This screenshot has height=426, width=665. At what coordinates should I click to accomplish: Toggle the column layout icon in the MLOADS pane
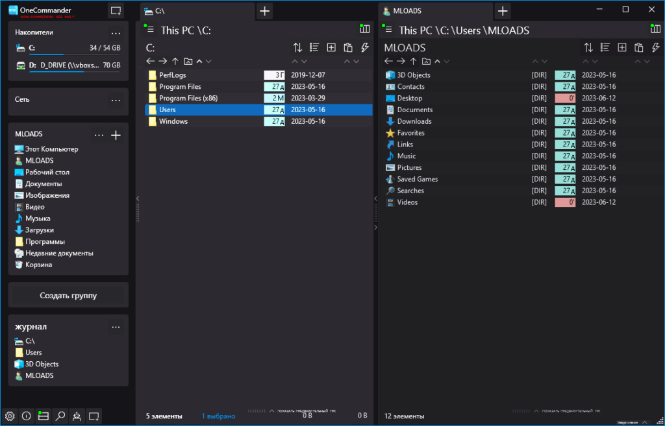tap(655, 29)
